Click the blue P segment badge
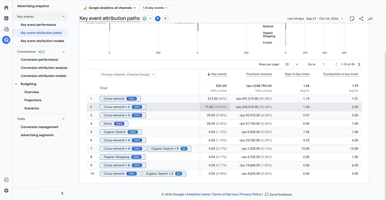Screen dimensions: 386x200 coord(158,19)
